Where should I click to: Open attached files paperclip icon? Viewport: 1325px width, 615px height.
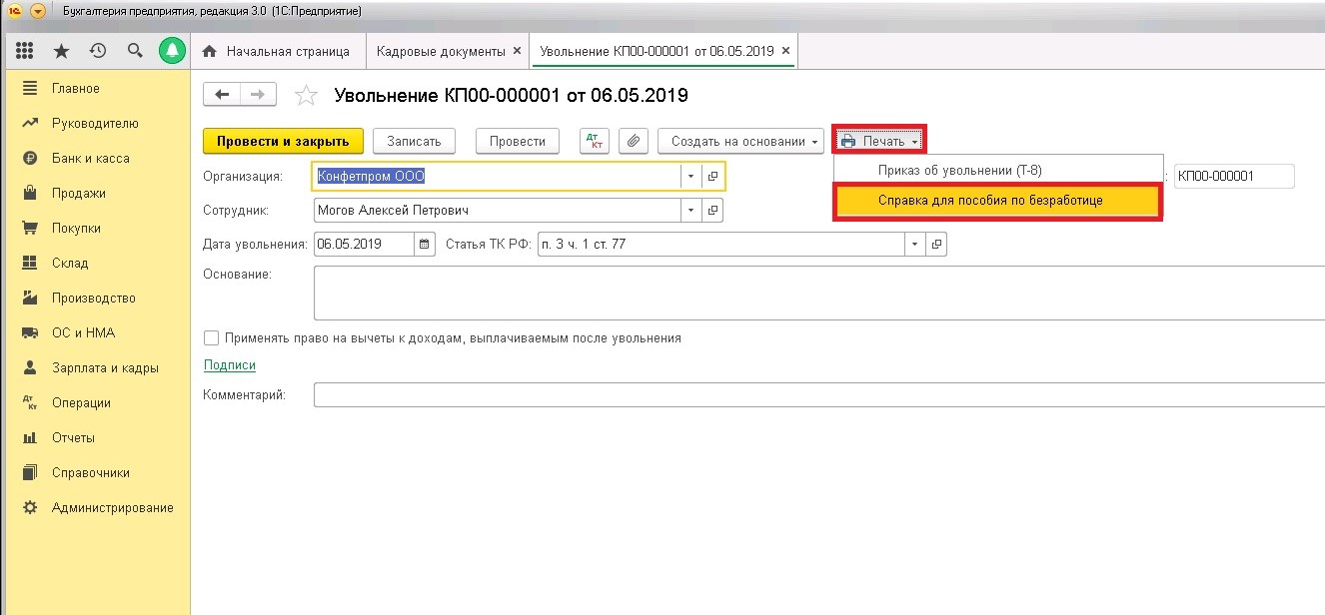[x=633, y=141]
